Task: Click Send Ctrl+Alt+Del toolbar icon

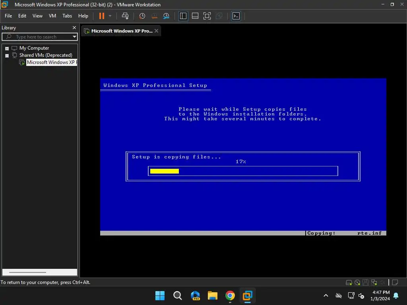Action: click(x=125, y=16)
